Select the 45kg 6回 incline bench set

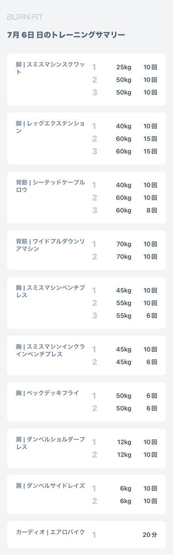[x=125, y=362]
